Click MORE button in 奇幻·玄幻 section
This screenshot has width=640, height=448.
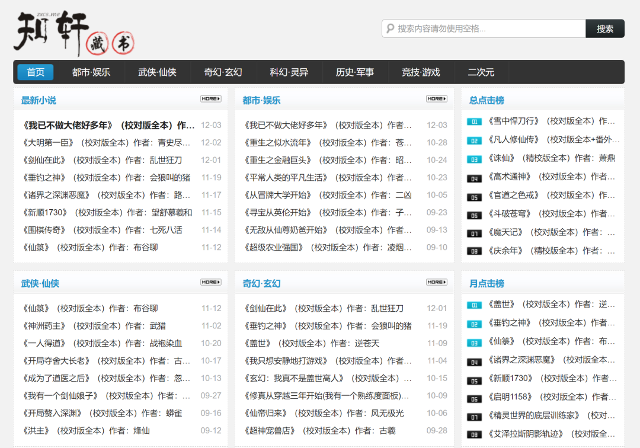(x=436, y=282)
